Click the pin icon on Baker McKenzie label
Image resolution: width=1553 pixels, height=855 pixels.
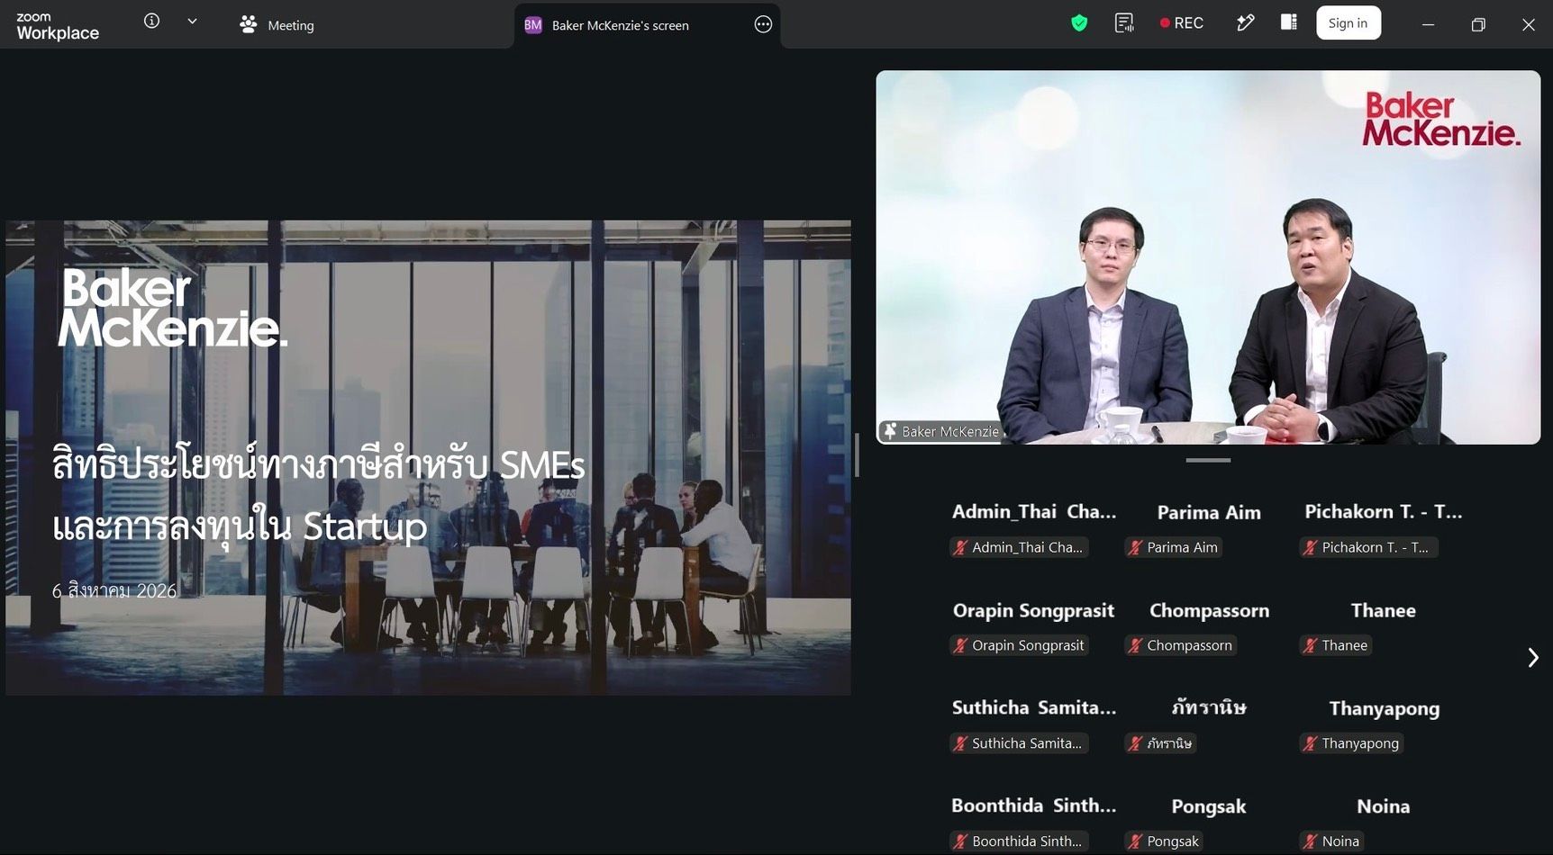pyautogui.click(x=890, y=431)
